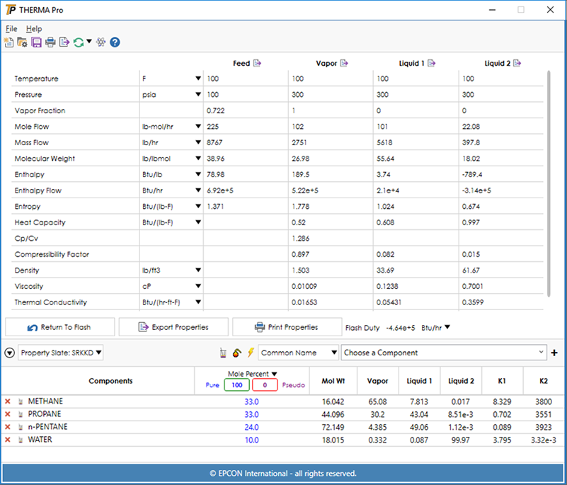Click the properties table vertical scrollbar
Viewport: 567px width, 485px height.
[x=549, y=183]
